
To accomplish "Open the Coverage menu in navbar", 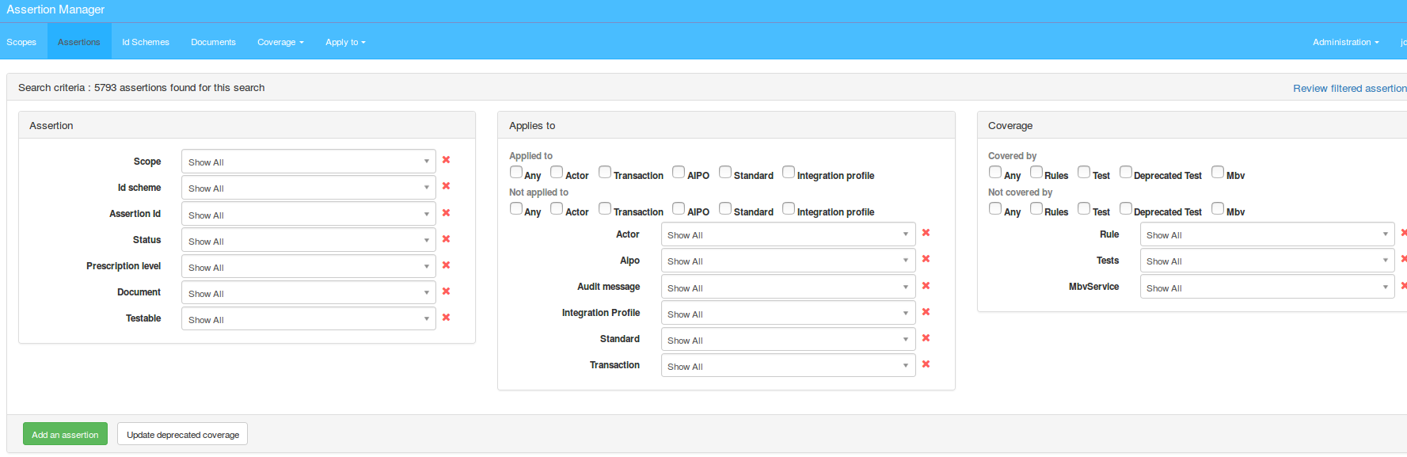I will 280,42.
